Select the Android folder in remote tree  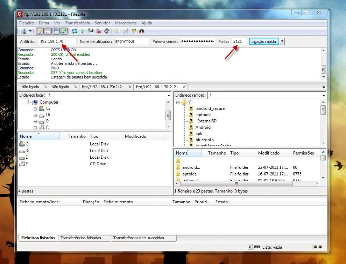coord(203,127)
